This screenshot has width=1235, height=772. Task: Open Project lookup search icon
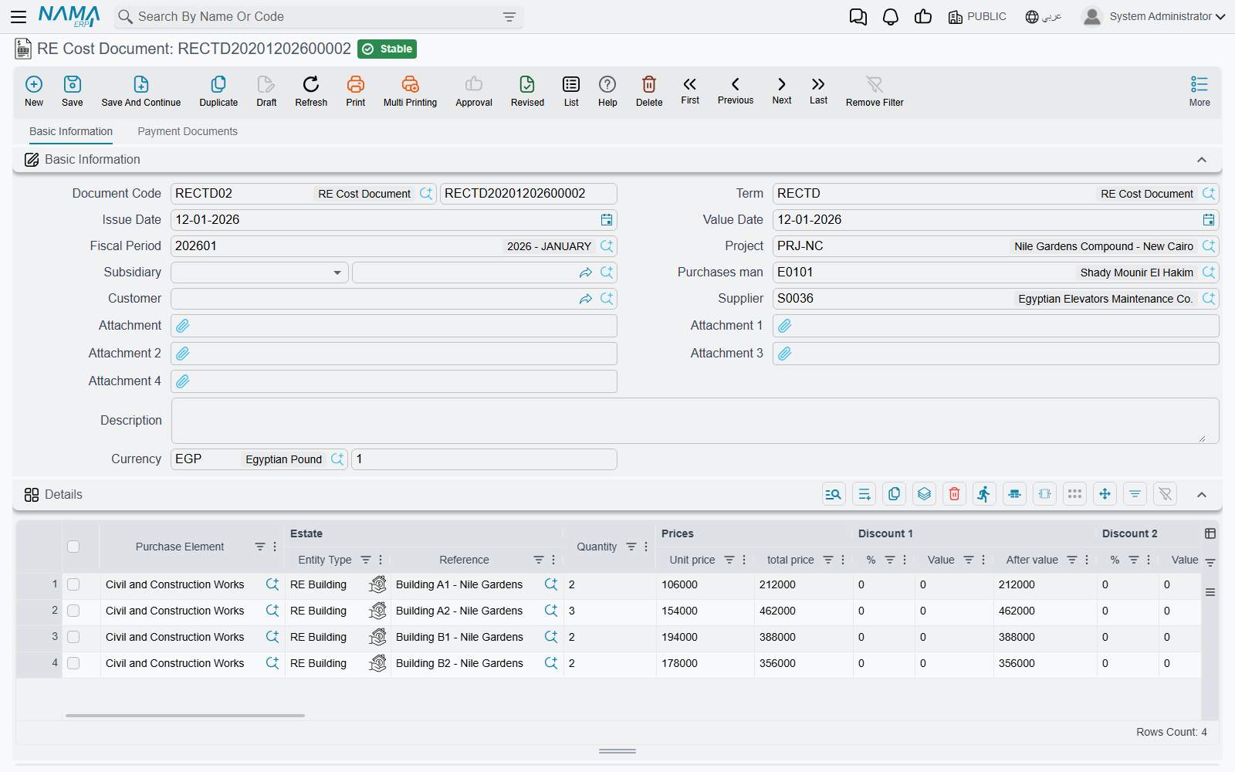1209,246
